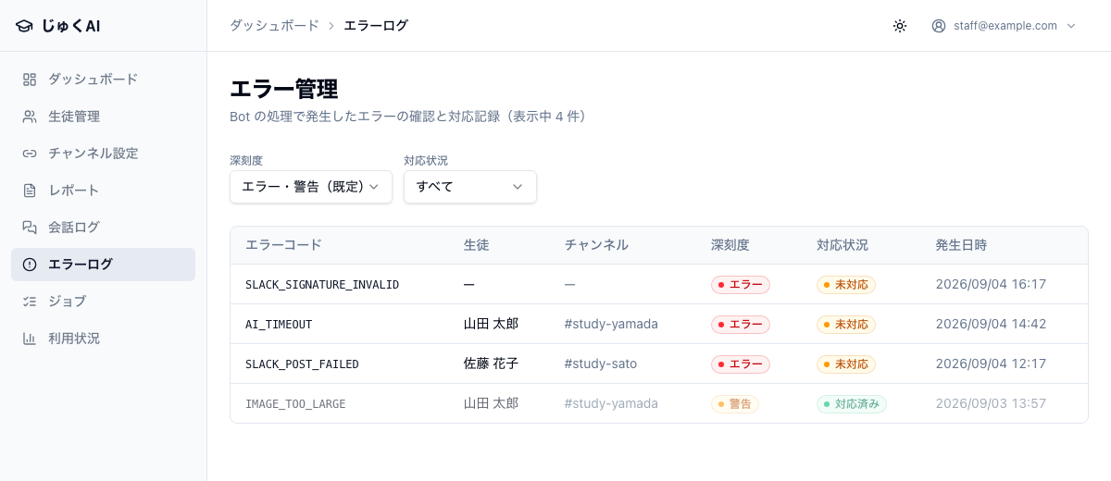Open the レポート sidebar menu item

pos(103,191)
